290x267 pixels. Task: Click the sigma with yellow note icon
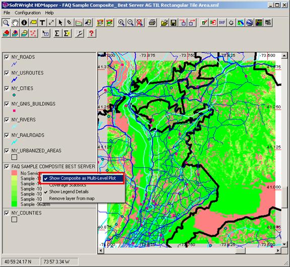pos(67,33)
